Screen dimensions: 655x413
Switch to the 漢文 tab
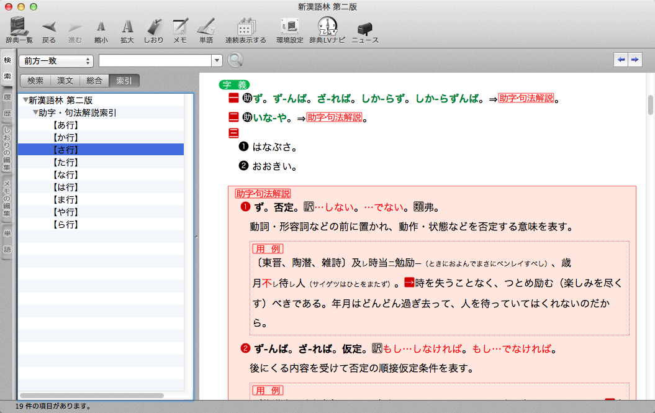(x=65, y=81)
